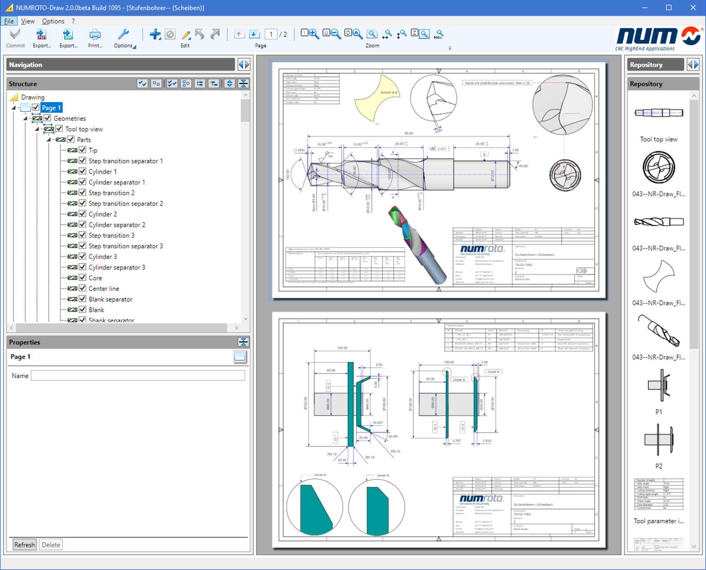
Task: Open the Print dialog
Action: [95, 35]
